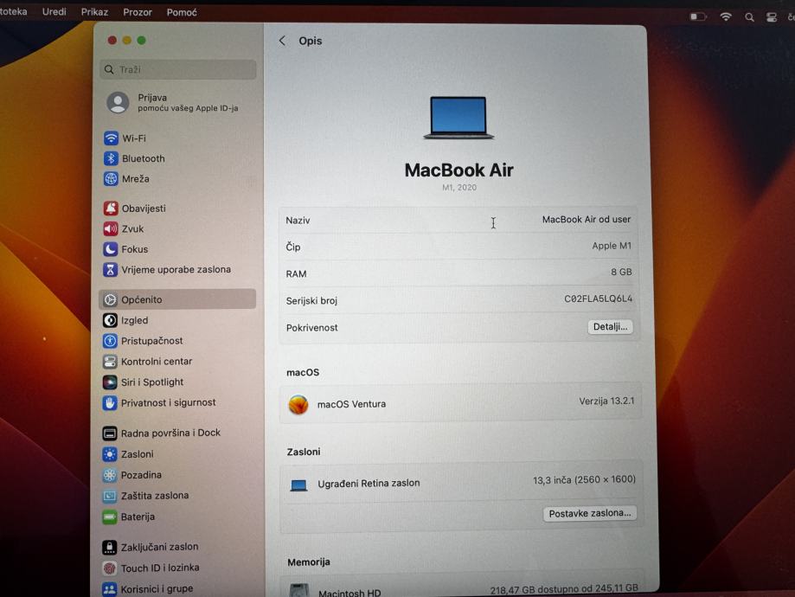Click the MacBook Air laptop image
The width and height of the screenshot is (795, 597).
point(458,117)
